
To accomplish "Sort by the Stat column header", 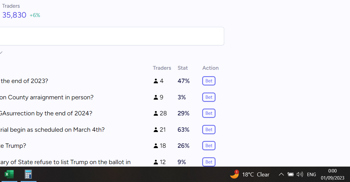I will [x=183, y=68].
